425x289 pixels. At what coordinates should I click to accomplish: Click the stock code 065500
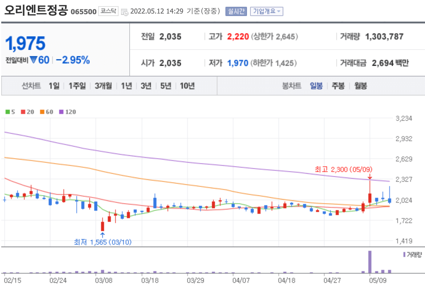coord(84,12)
